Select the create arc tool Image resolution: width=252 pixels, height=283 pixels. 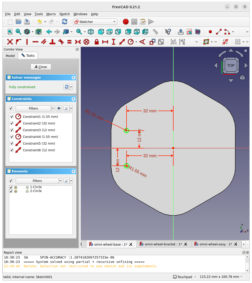click(227, 32)
